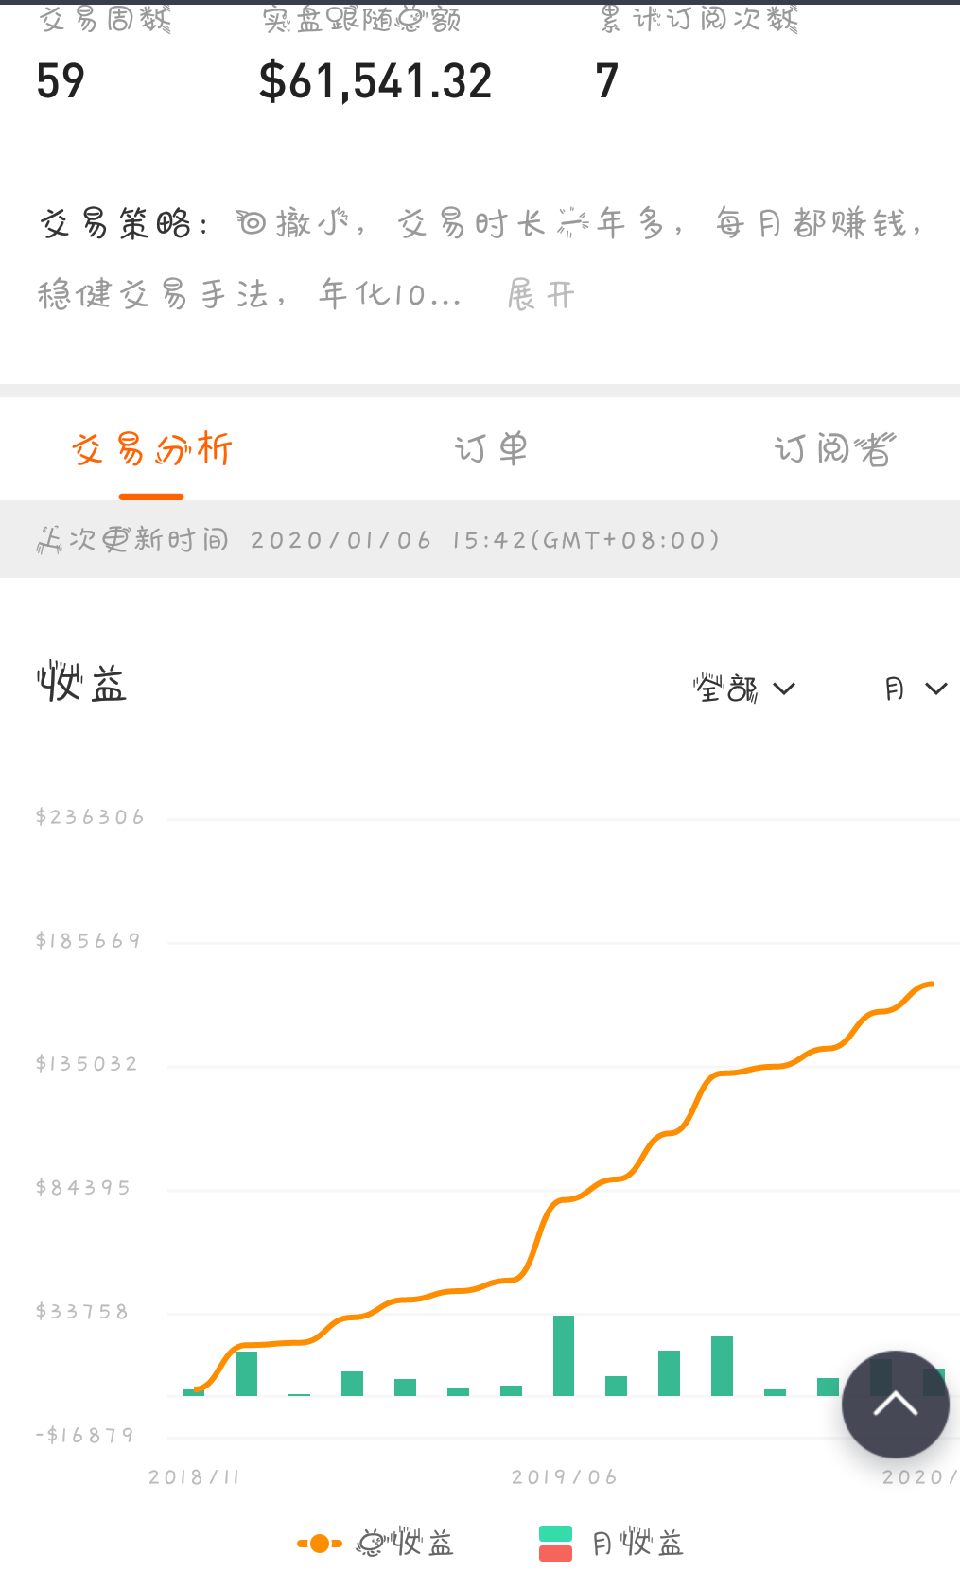Go to the 订阅者 tab
This screenshot has height=1571, width=960.
833,449
